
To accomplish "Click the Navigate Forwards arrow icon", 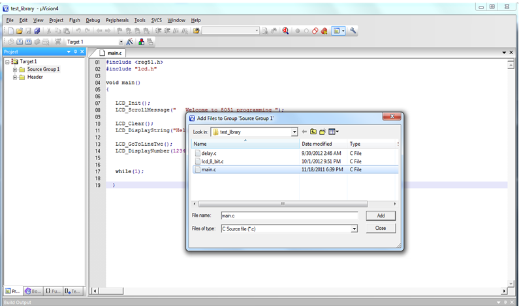I will point(108,31).
